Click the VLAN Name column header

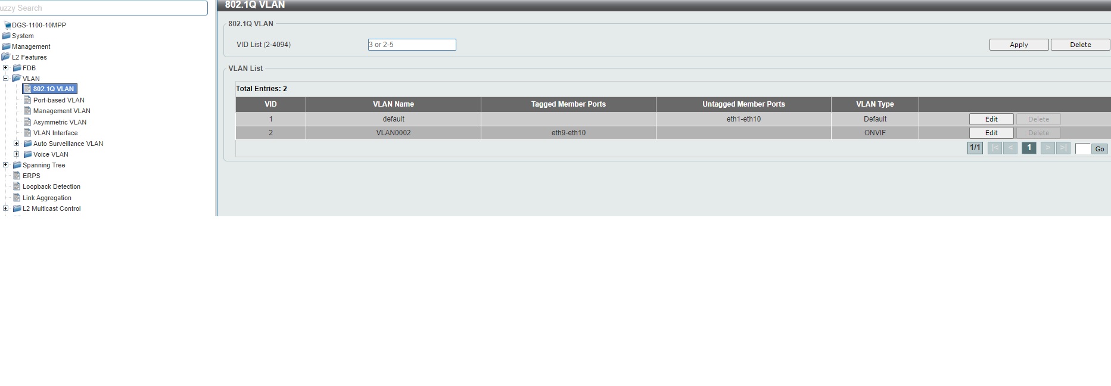click(x=393, y=104)
